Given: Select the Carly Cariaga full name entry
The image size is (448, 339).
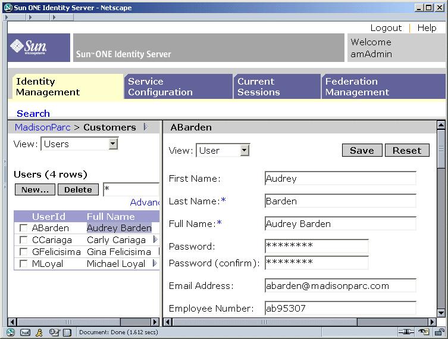Looking at the screenshot, I should [116, 240].
